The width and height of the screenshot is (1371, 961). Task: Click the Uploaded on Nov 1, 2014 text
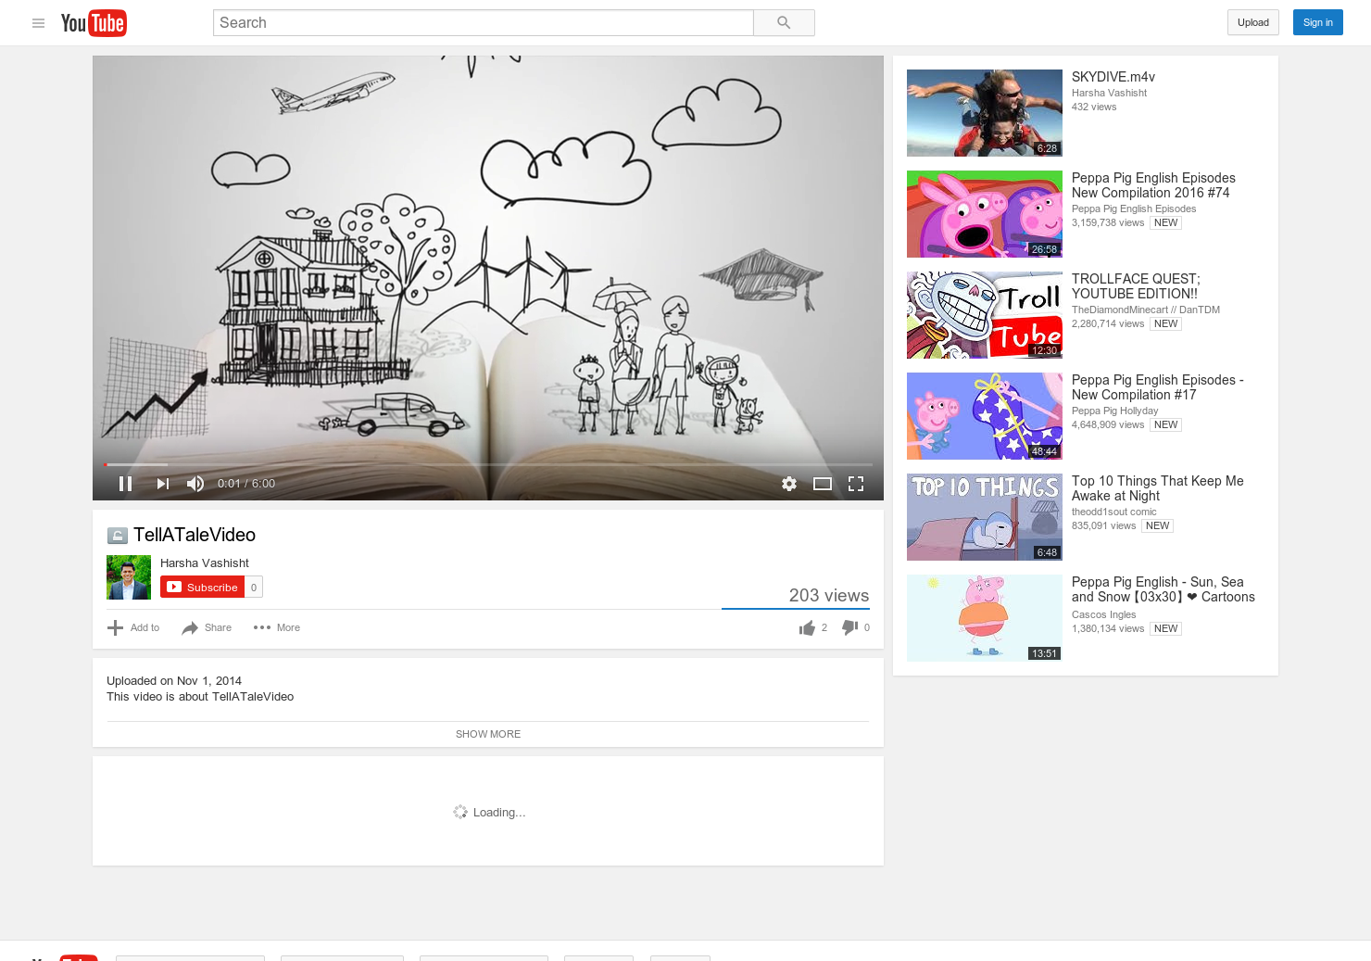pos(174,681)
